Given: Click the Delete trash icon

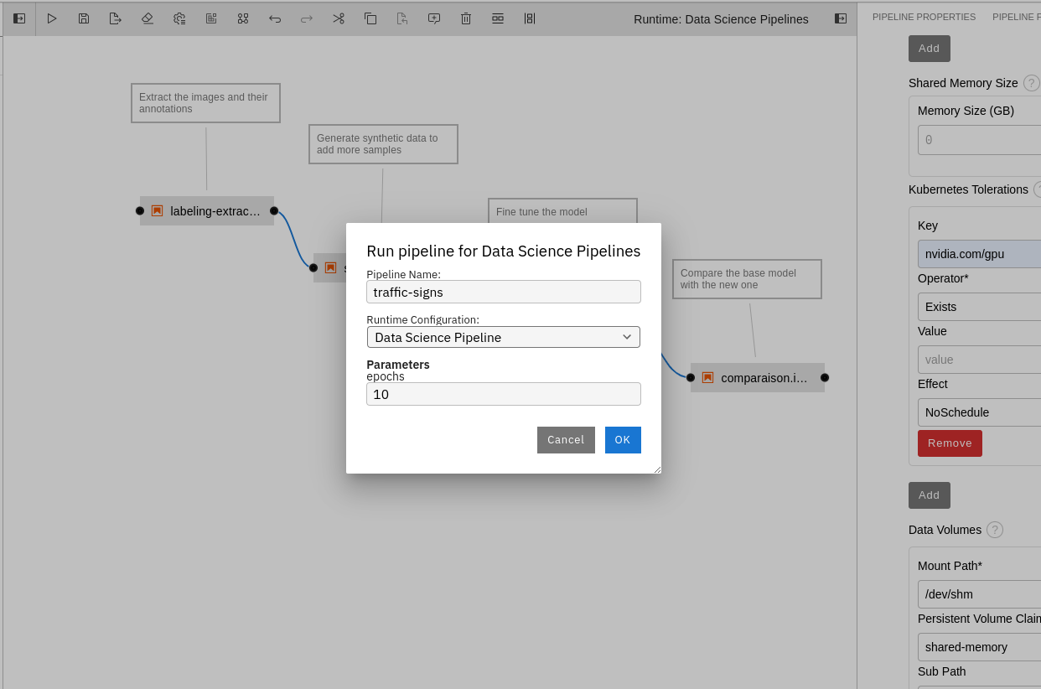Looking at the screenshot, I should pos(466,18).
